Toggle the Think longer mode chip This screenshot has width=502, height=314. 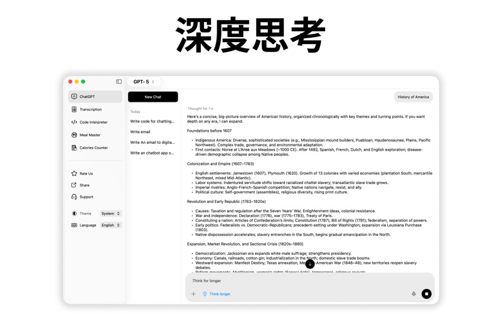click(x=216, y=294)
